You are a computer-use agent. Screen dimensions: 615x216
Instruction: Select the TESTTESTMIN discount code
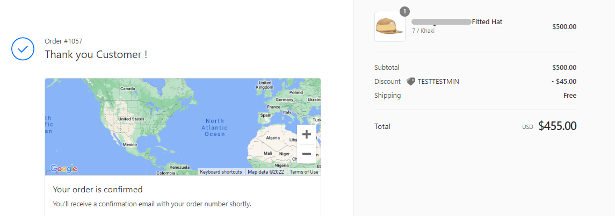438,82
